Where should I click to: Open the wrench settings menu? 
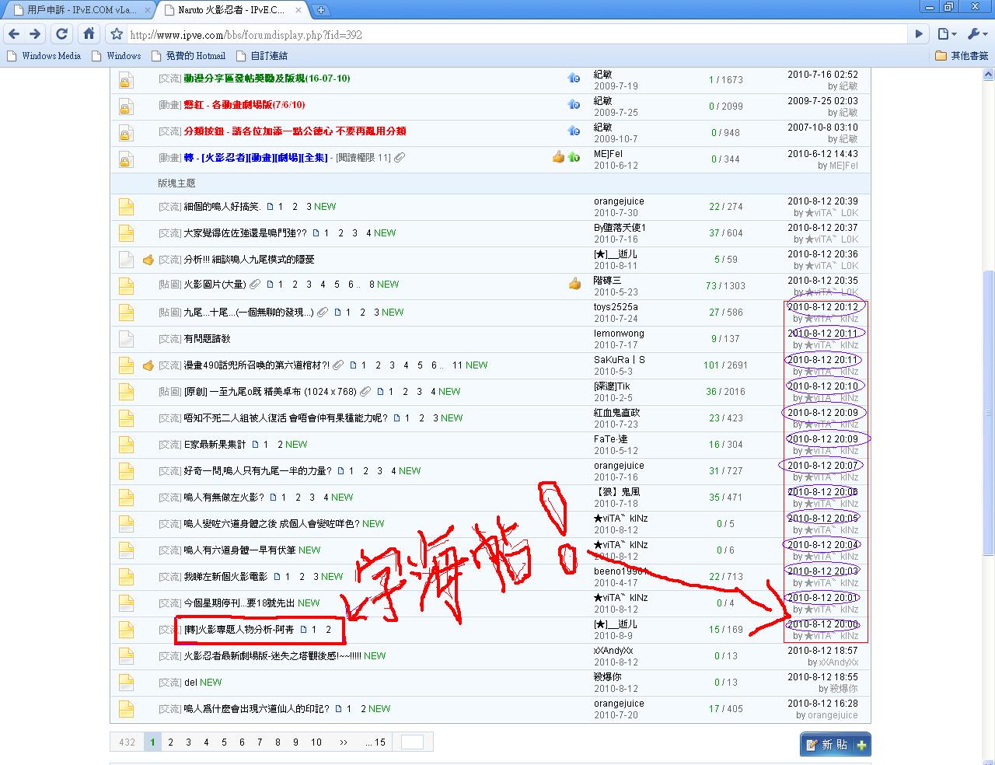[x=976, y=34]
